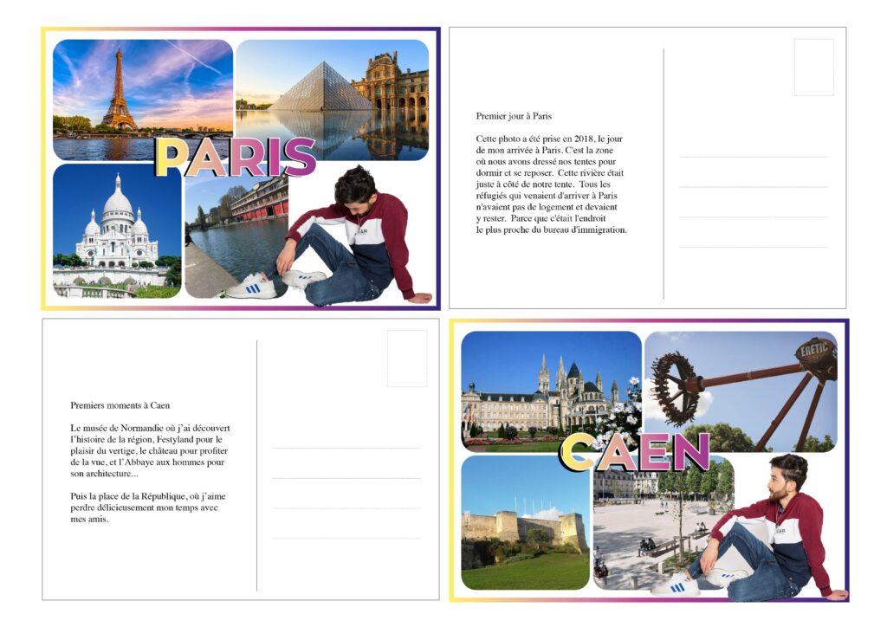Click the last address line on Caen postcard back
The width and height of the screenshot is (887, 627).
pos(346,539)
